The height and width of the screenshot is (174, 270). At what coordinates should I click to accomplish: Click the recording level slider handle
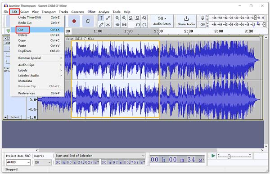point(255,18)
